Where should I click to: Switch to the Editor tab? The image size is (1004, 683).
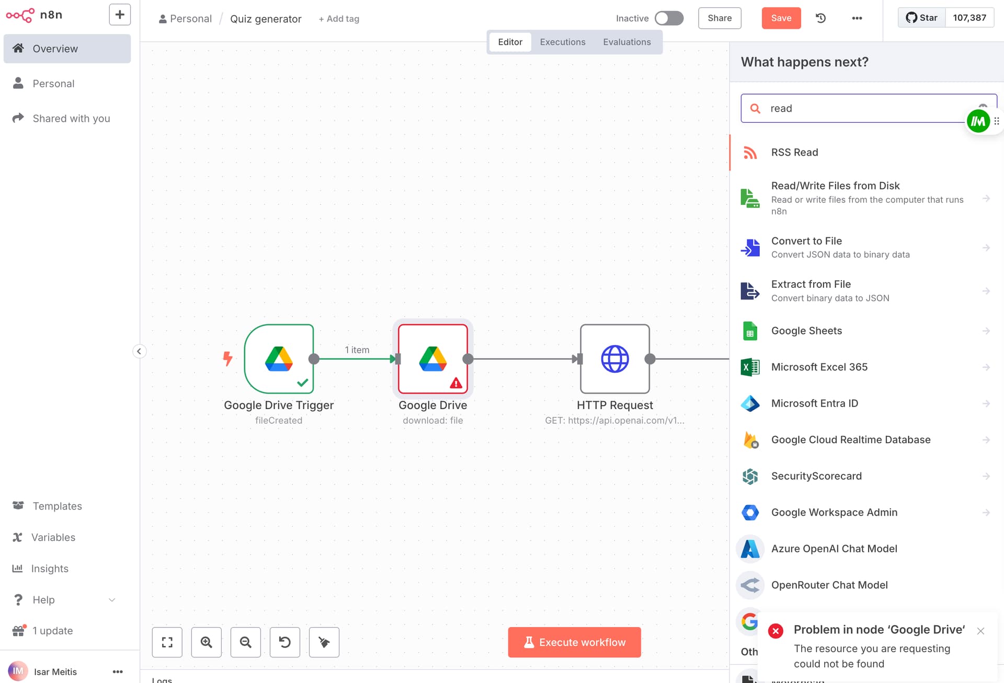pos(510,42)
